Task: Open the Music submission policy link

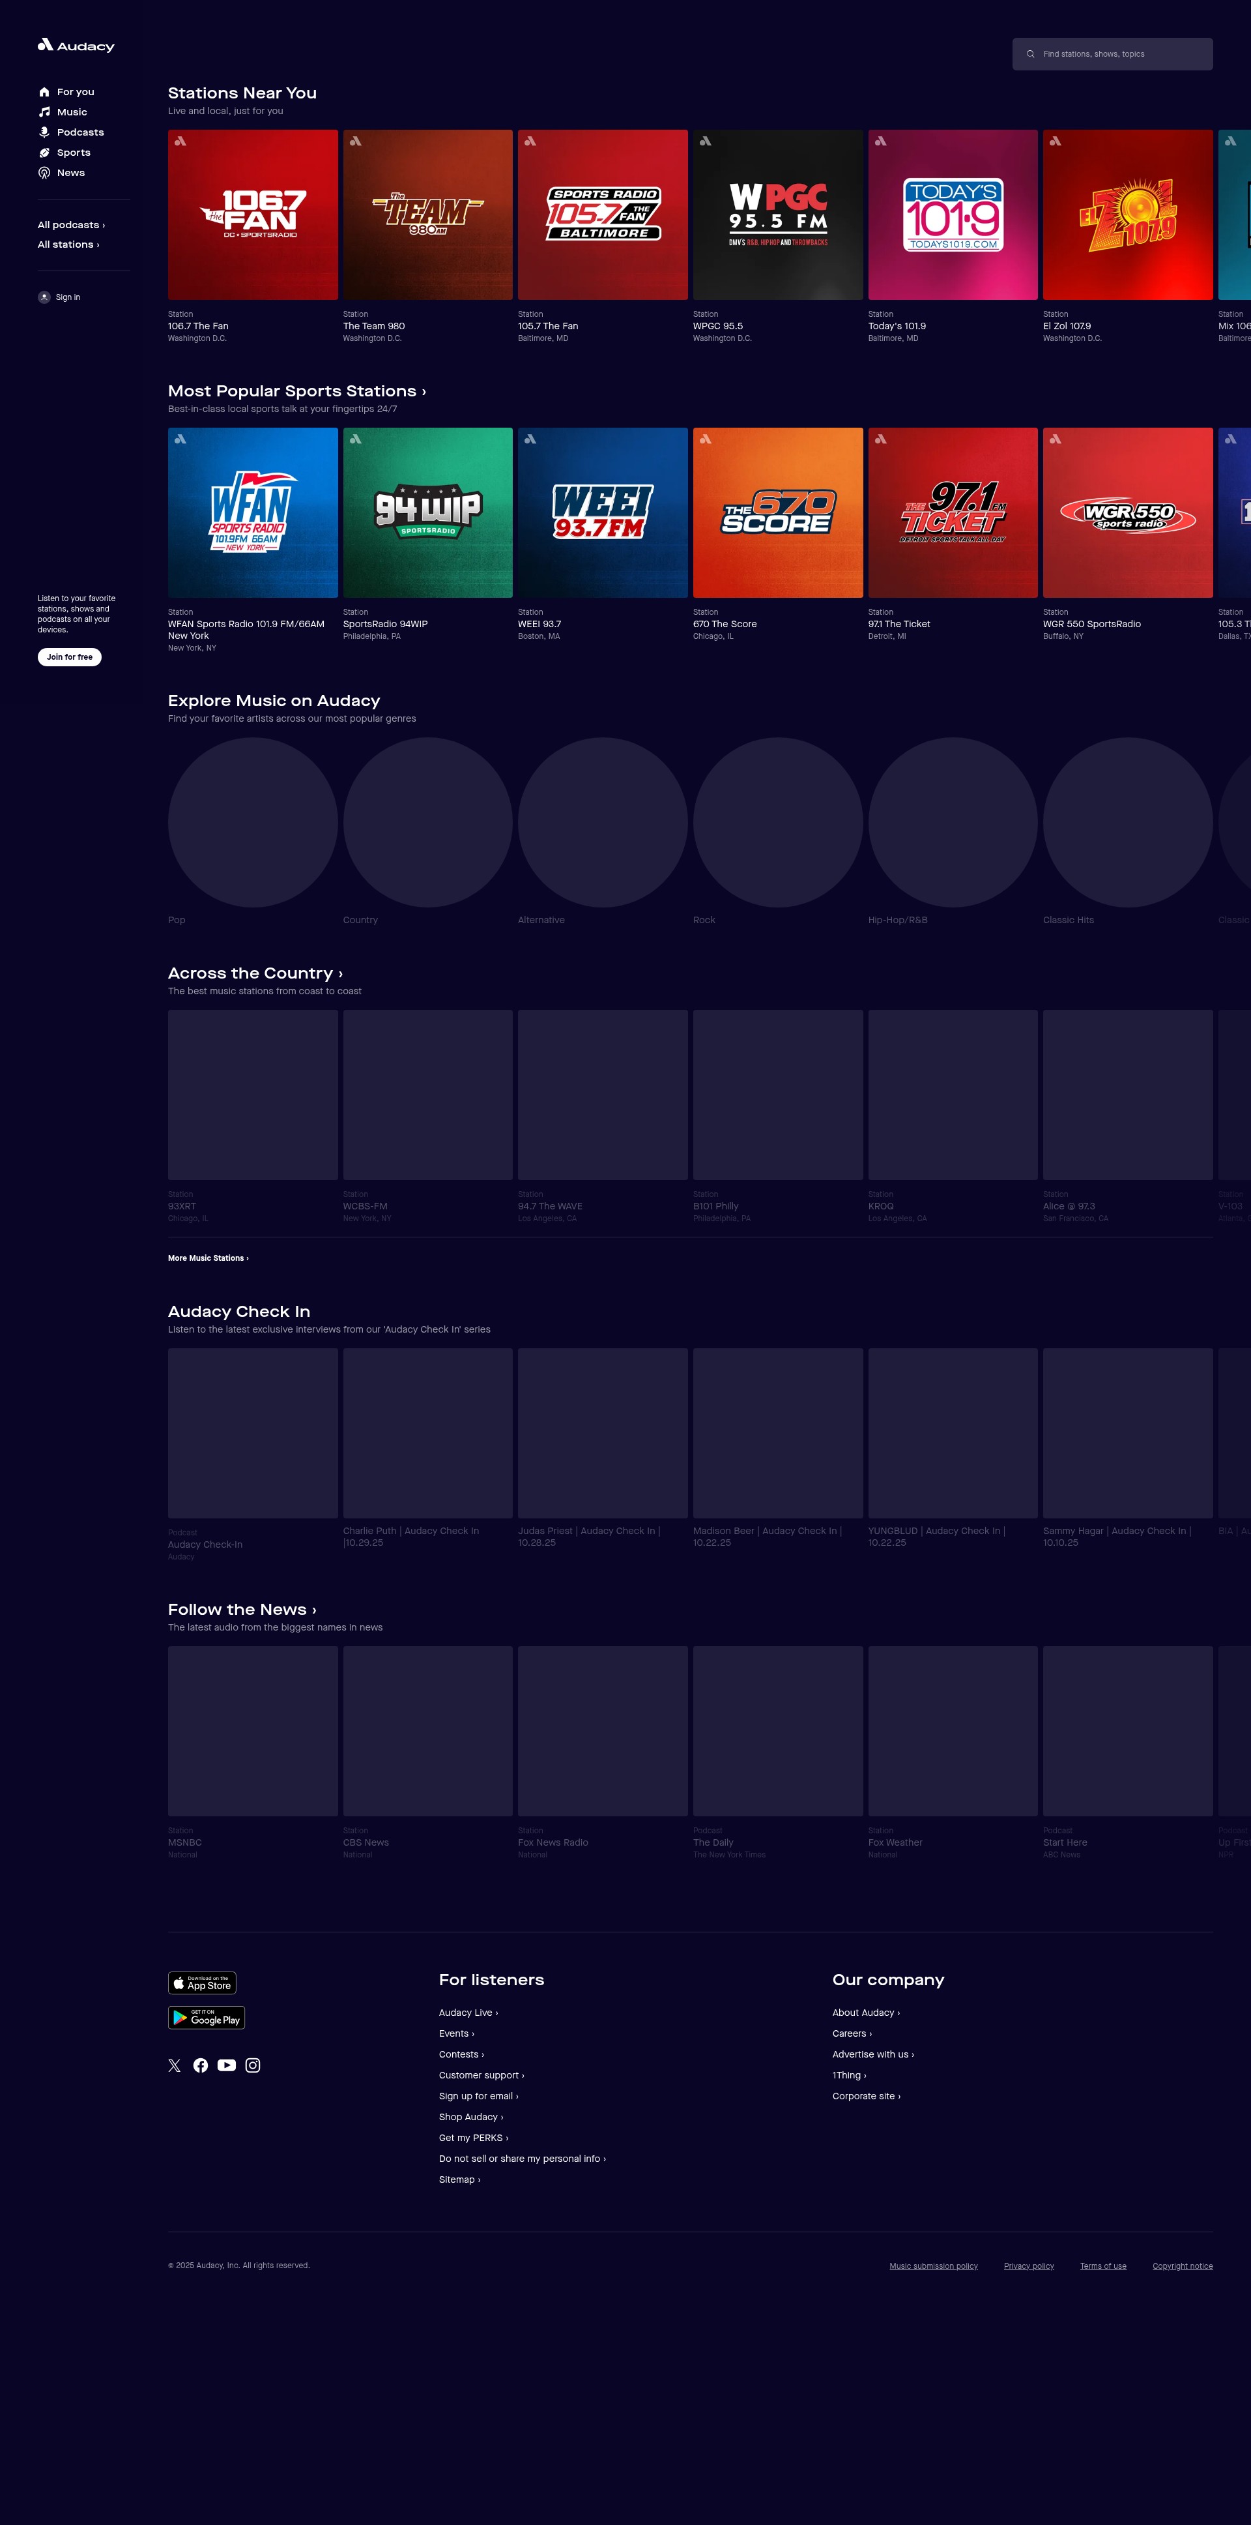Action: coord(934,2266)
